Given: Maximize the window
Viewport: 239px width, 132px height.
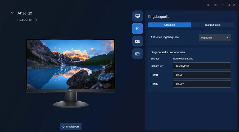Looking at the screenshot, I should click(x=229, y=5).
